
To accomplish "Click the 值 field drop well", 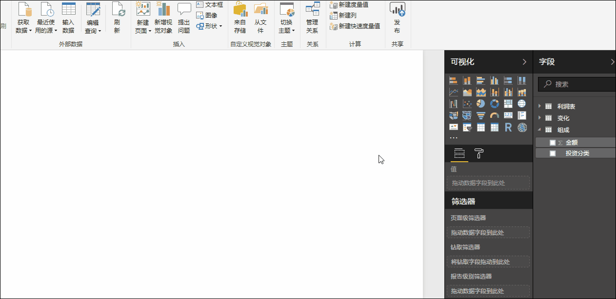I will point(488,183).
